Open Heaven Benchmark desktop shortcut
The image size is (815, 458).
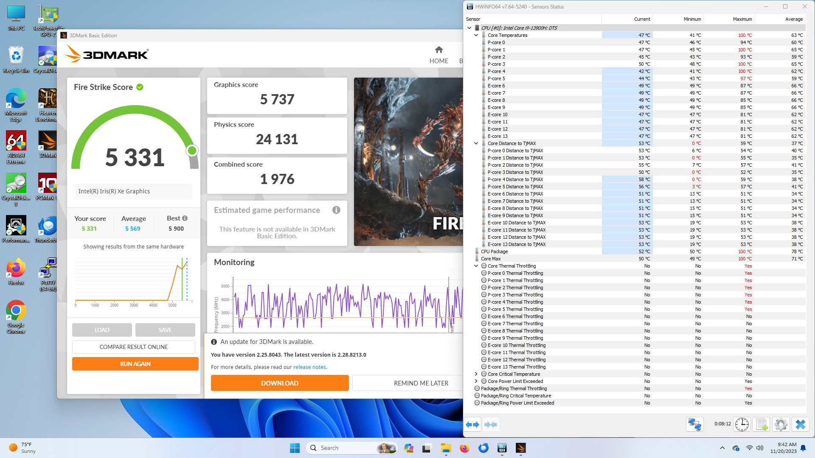click(x=47, y=105)
